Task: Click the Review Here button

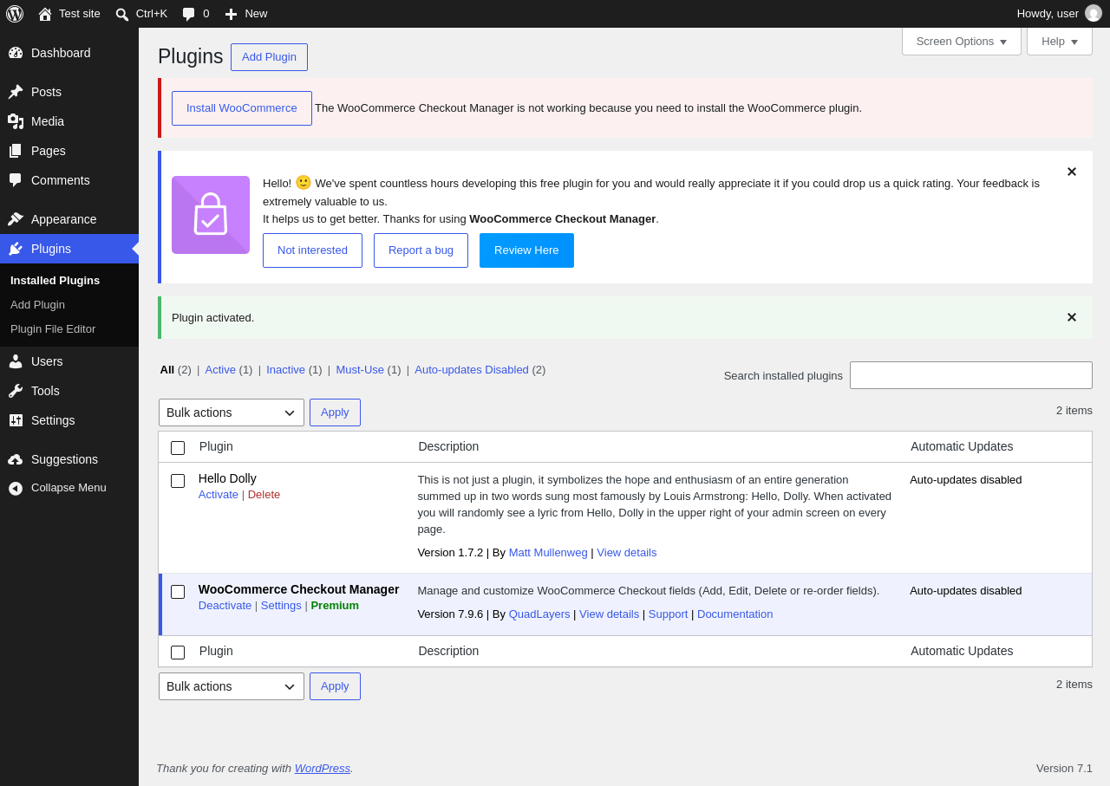Action: (526, 250)
